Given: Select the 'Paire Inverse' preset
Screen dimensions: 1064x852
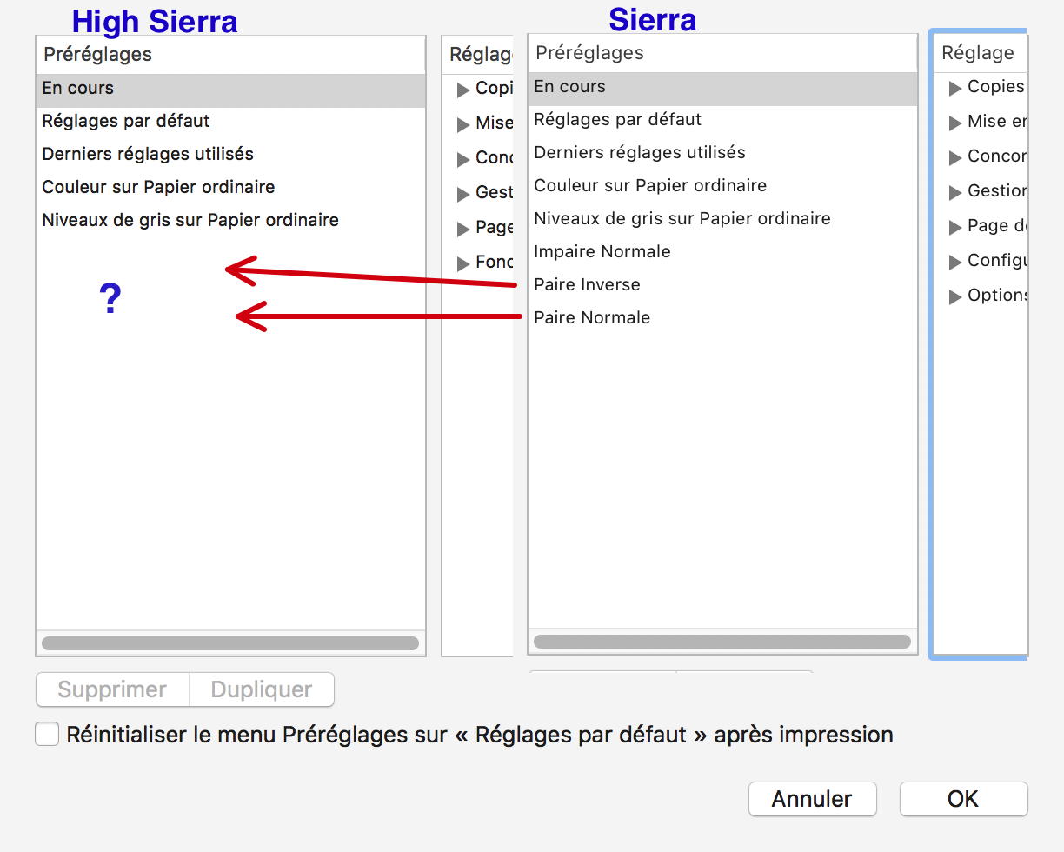Looking at the screenshot, I should [x=722, y=285].
